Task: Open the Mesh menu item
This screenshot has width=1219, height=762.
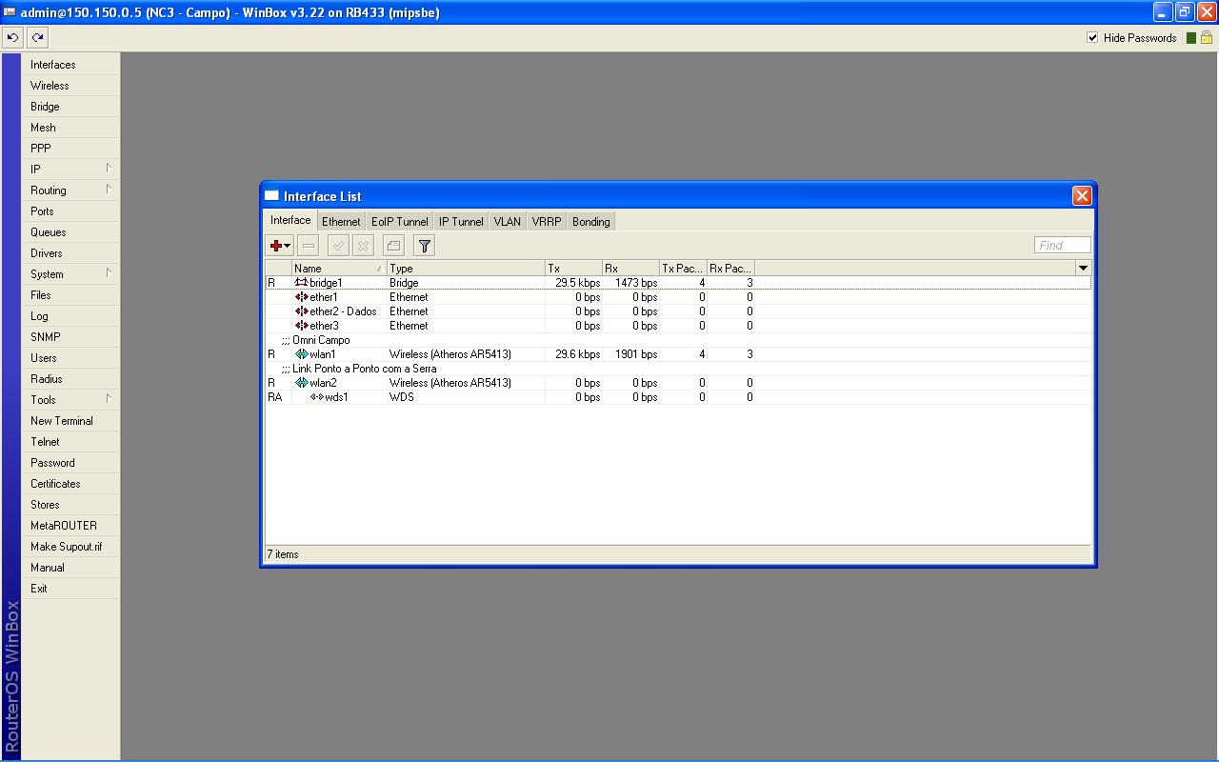Action: pos(71,128)
